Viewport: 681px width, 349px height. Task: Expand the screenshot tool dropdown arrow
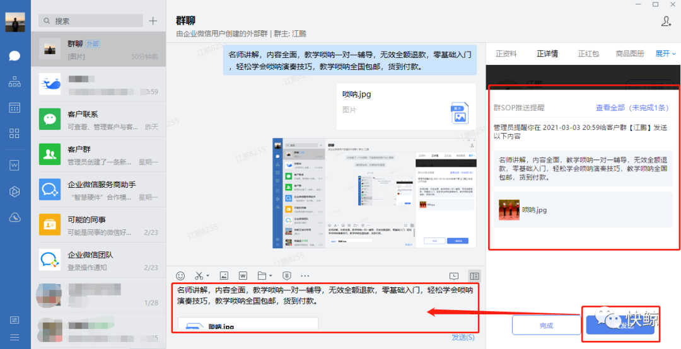(x=208, y=276)
